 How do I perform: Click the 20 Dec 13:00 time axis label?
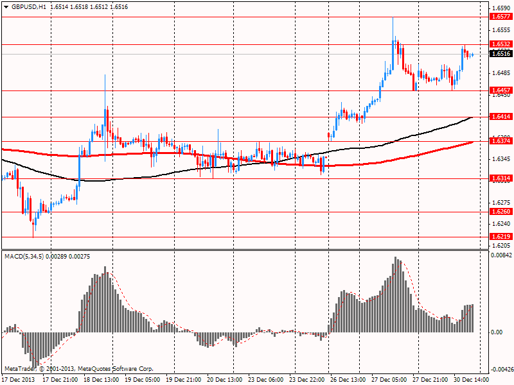(224, 380)
